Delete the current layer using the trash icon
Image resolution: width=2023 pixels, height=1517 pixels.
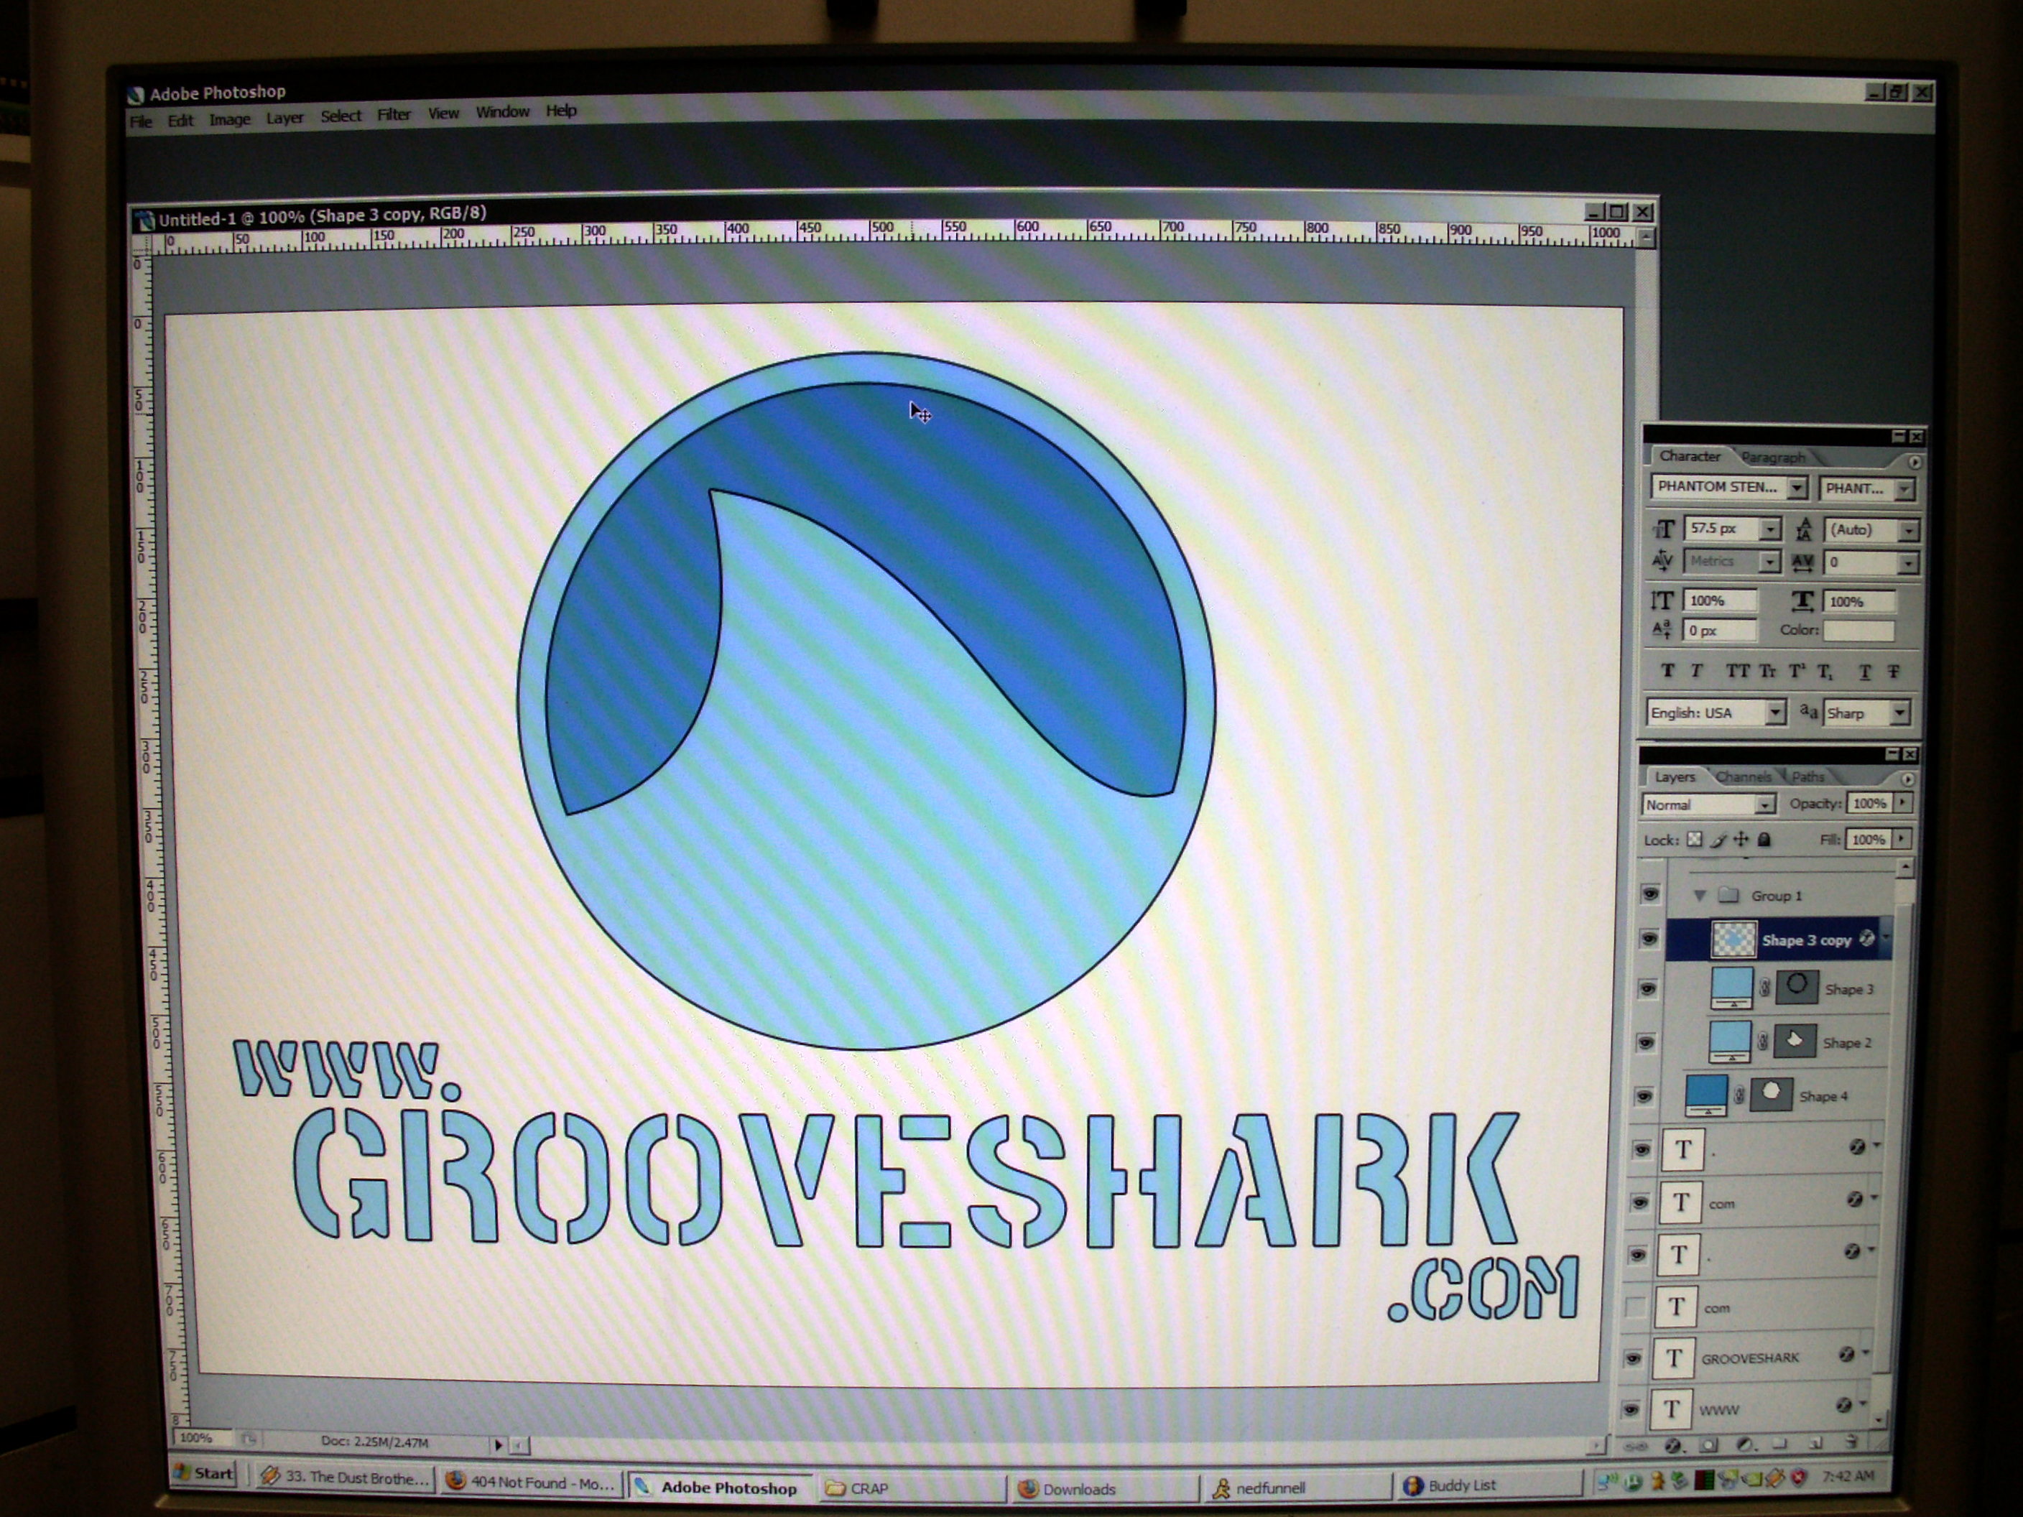(x=1850, y=1444)
